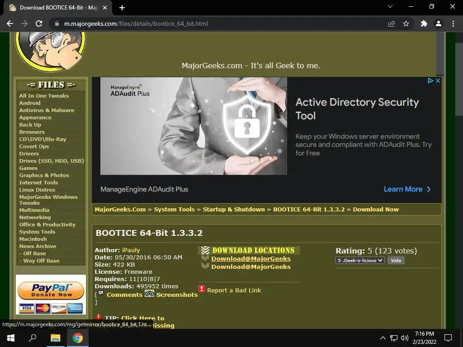Open Windows taskbar search icon
463x347 pixels.
point(33,338)
